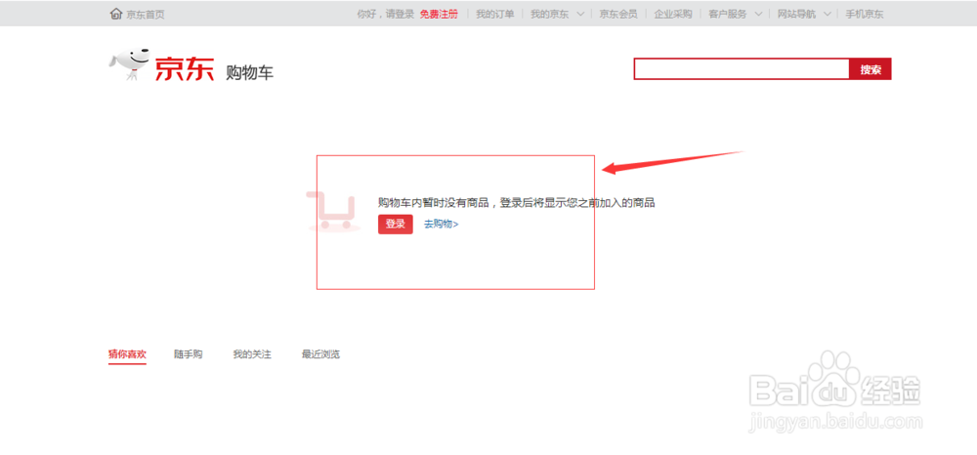
Task: Open the 我的京东 menu item
Action: [x=549, y=14]
